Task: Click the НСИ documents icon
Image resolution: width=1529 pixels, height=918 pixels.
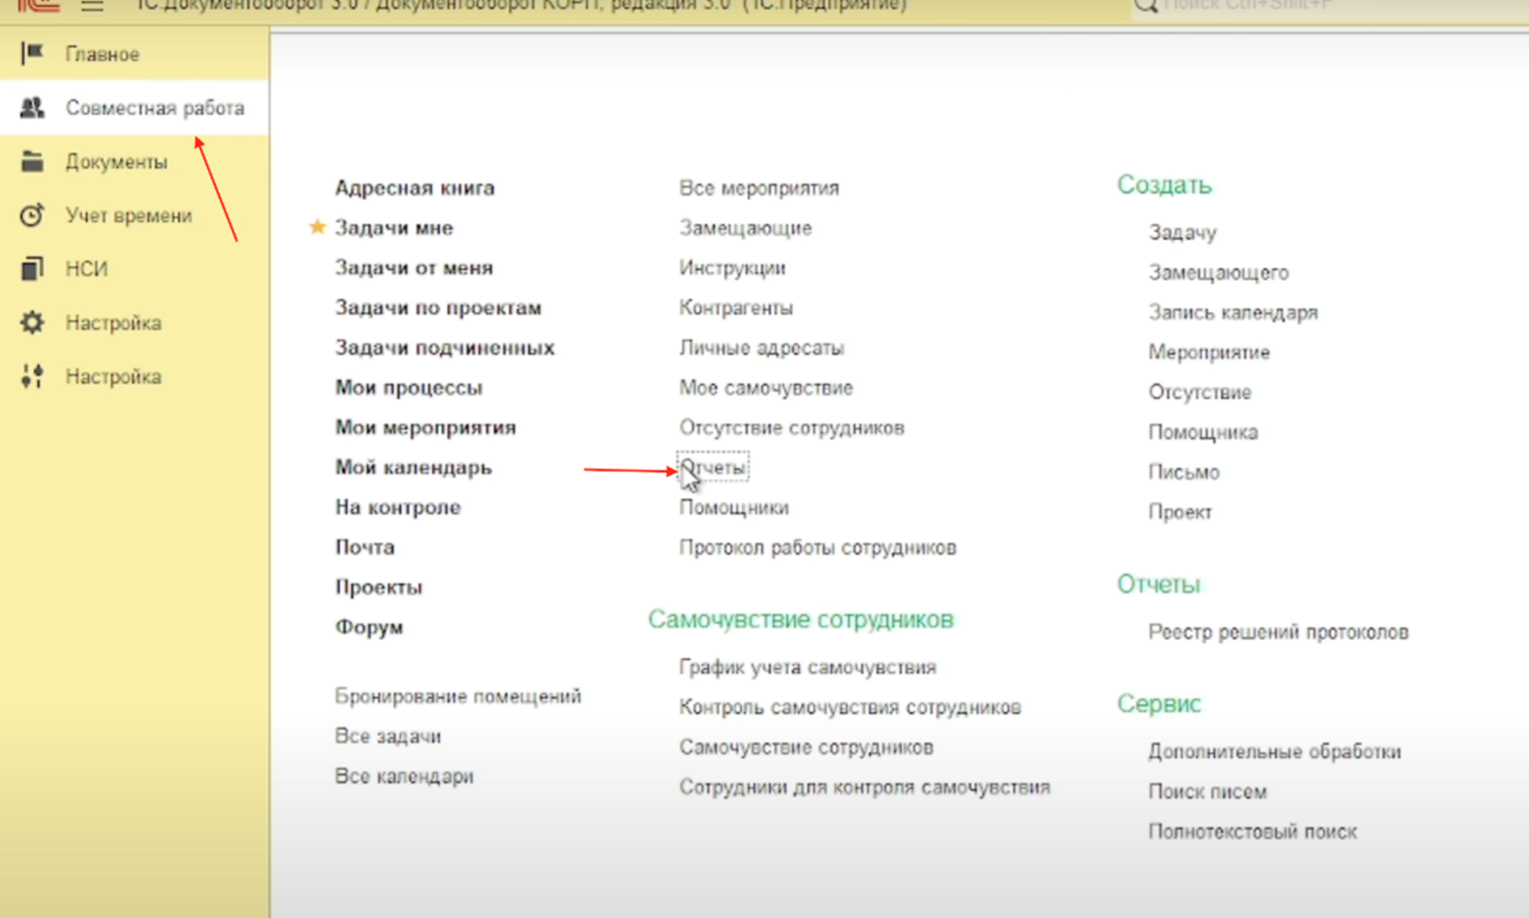Action: tap(32, 269)
